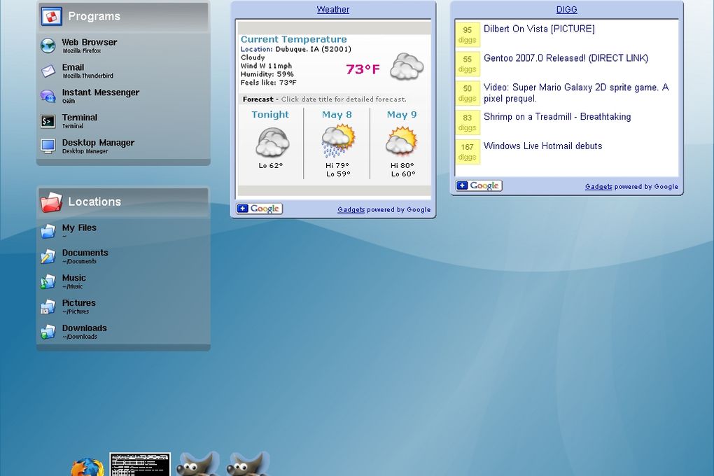This screenshot has height=476, width=714.
Task: Click the Desktop Manager monitor icon
Action: pos(48,146)
